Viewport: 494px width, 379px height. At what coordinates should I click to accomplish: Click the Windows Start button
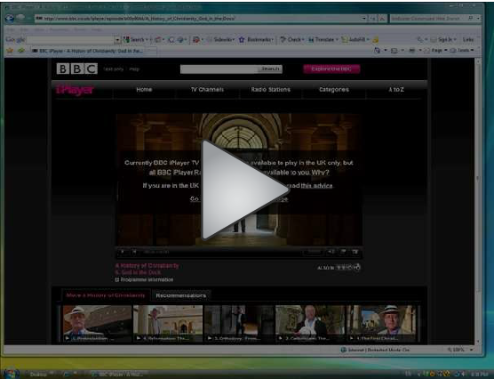coord(12,373)
